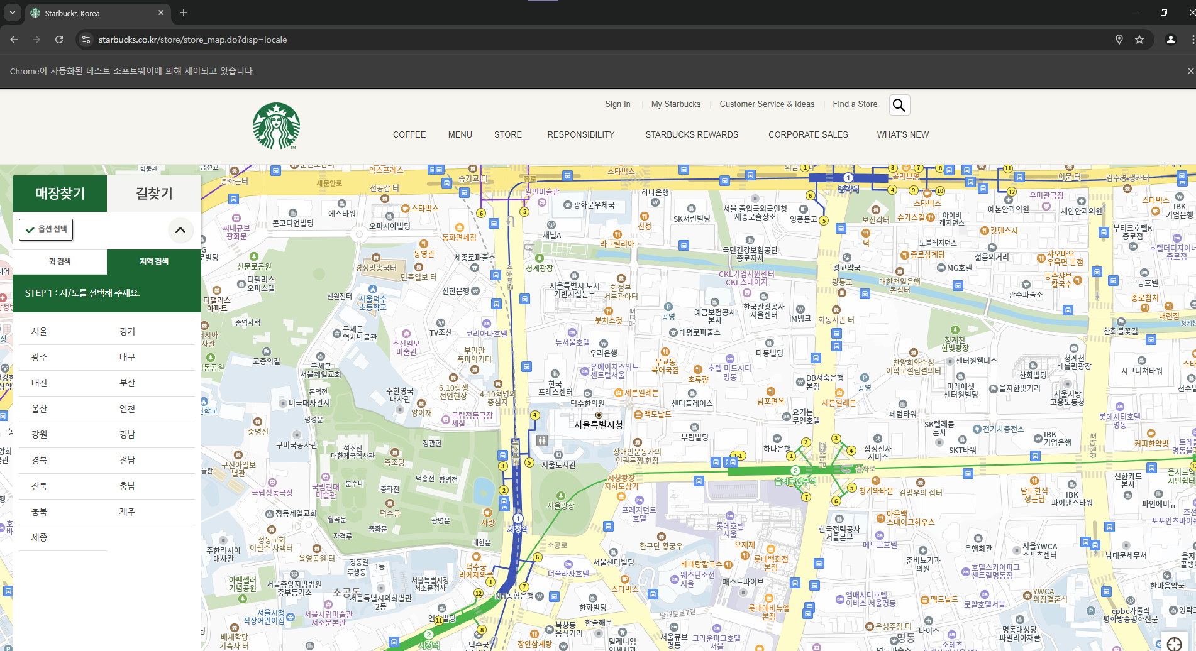Select 전남 in the region list
Screen dimensions: 1196x651
(x=128, y=461)
